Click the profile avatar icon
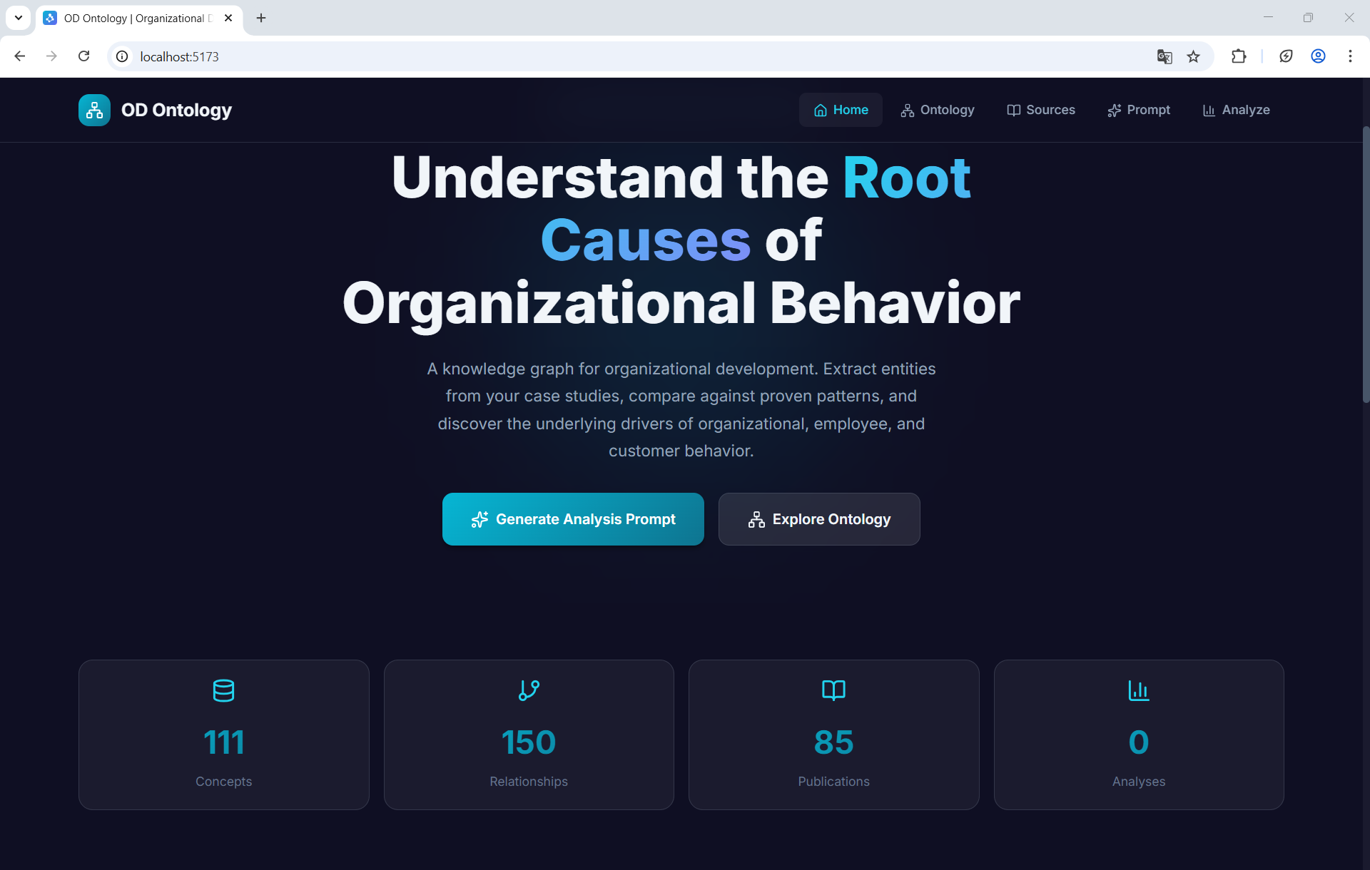Viewport: 1370px width, 870px height. click(1318, 56)
